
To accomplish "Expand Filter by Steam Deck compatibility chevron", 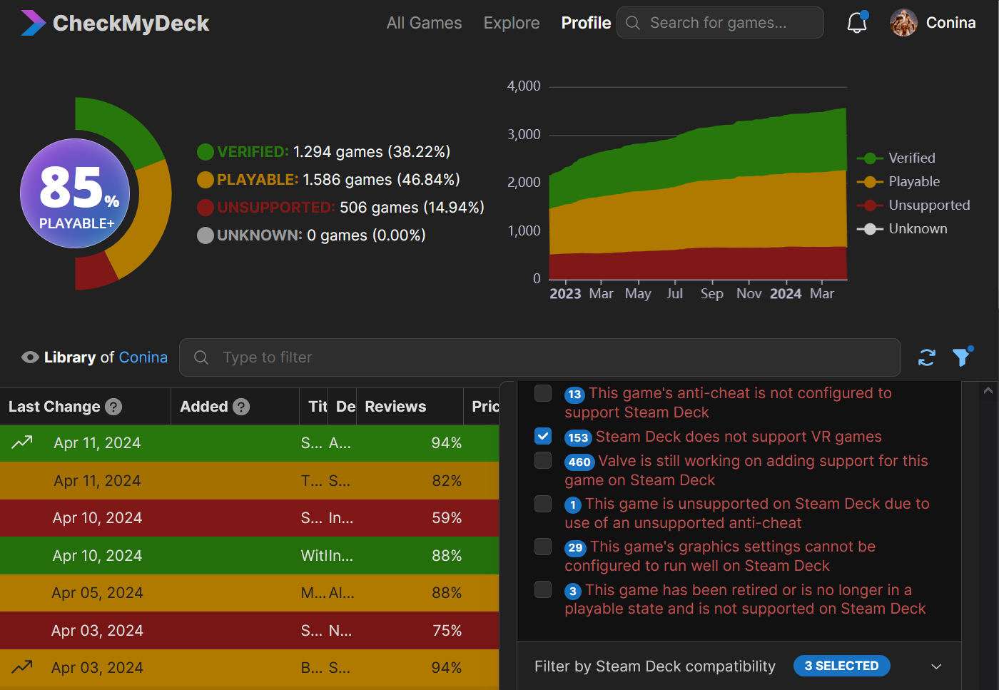I will tap(936, 666).
